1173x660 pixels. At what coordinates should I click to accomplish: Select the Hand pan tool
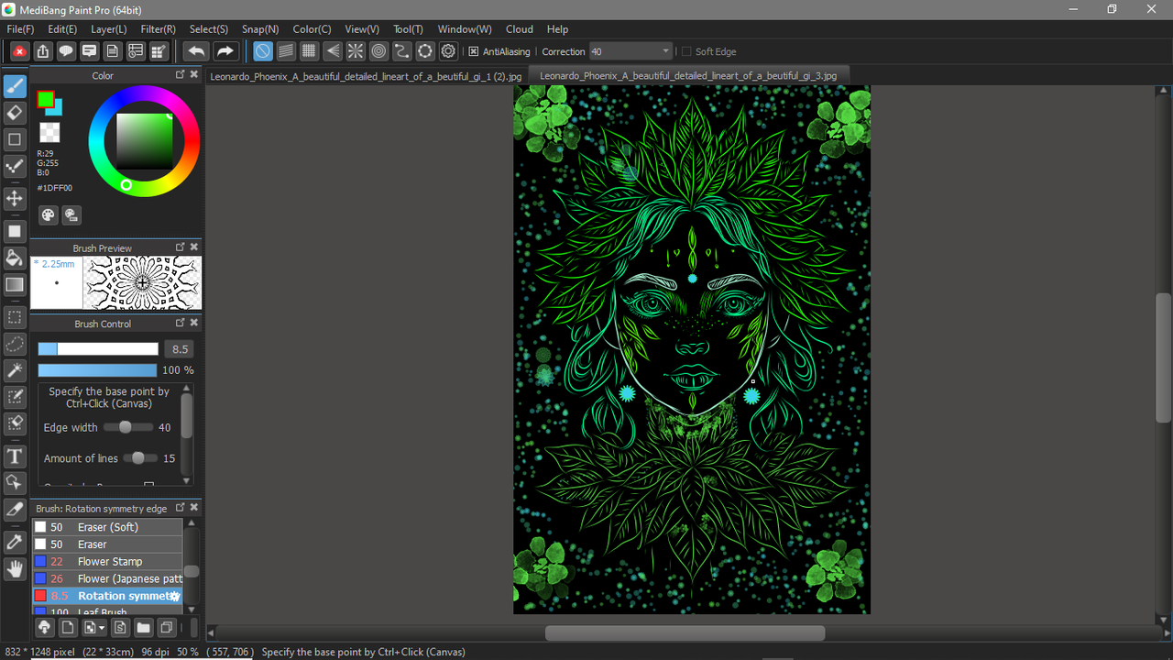[15, 569]
